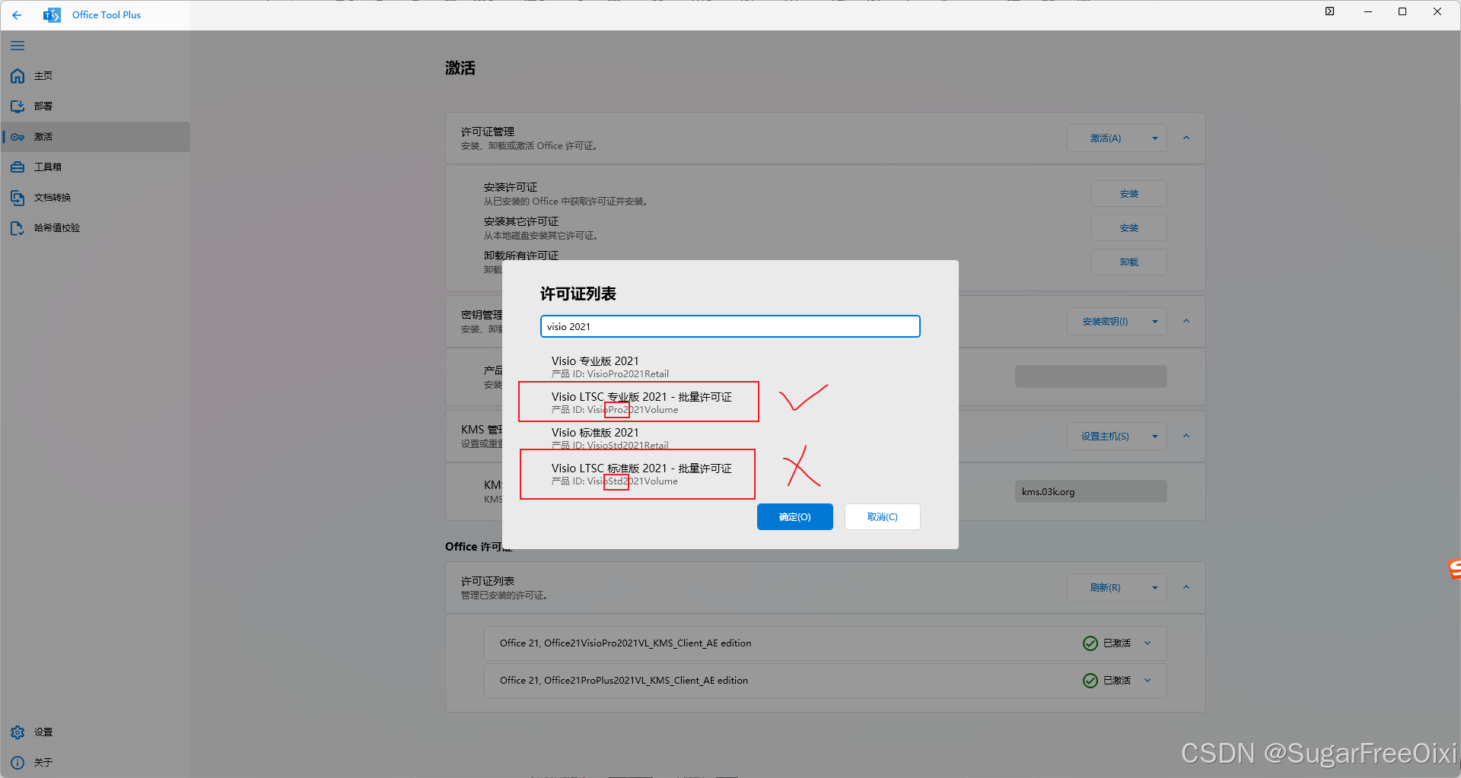Open dropdown arrow beside 设置主机(S)
This screenshot has width=1461, height=778.
[1155, 437]
